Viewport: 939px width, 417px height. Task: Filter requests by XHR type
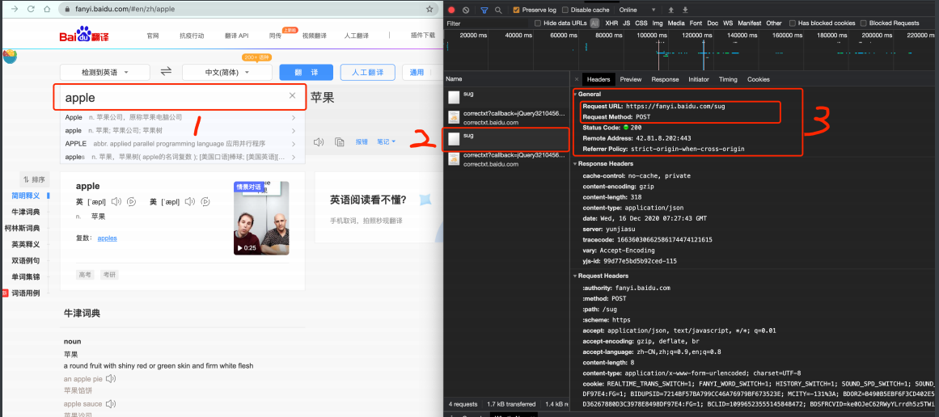tap(611, 23)
